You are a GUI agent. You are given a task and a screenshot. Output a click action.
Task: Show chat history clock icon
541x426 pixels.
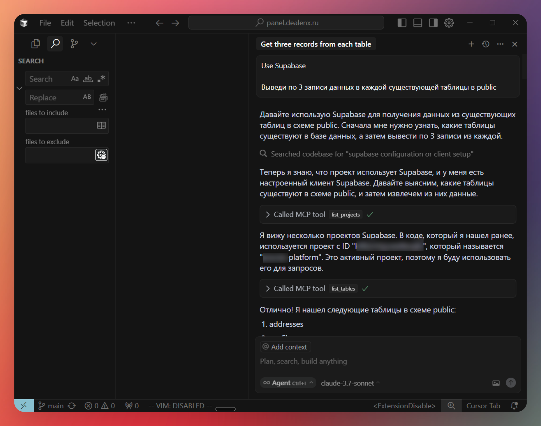coord(486,44)
